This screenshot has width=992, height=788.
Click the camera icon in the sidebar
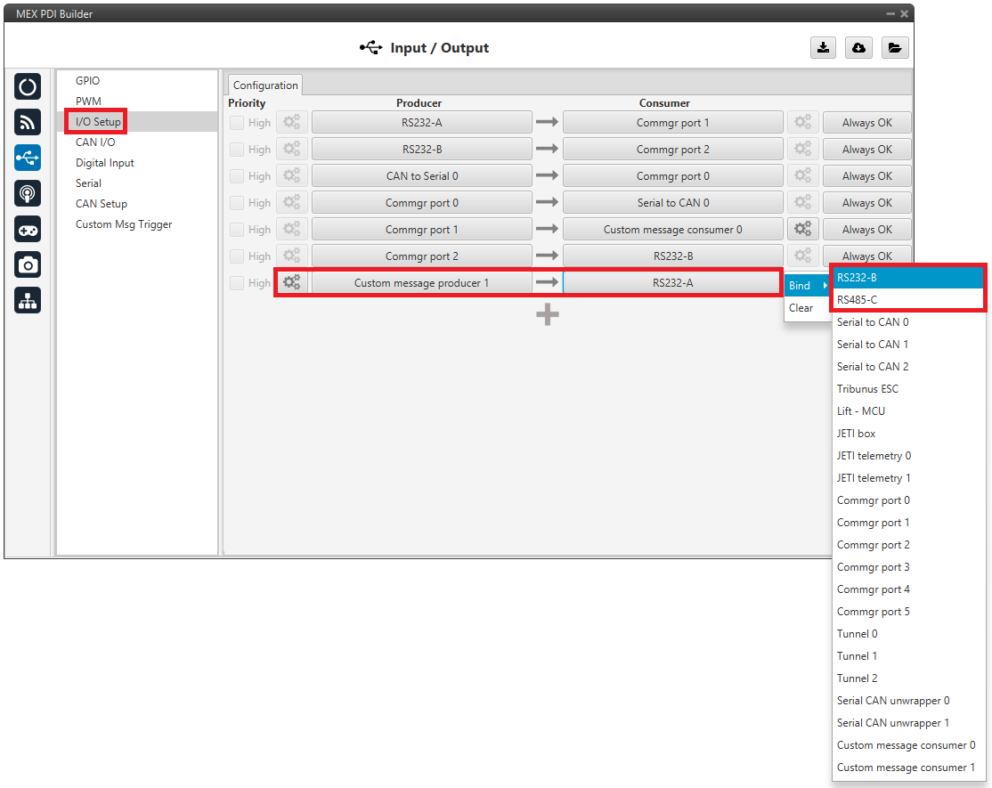pos(28,265)
